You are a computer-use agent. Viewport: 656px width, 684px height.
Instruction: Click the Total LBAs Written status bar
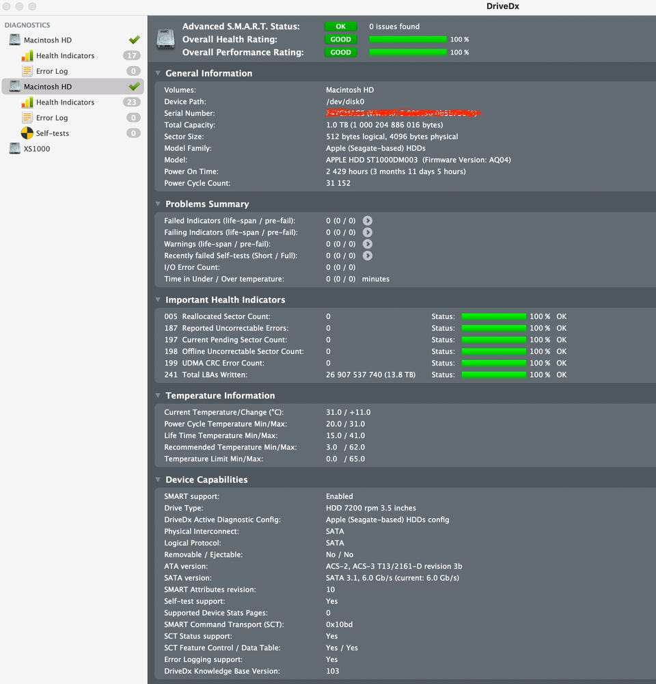494,374
